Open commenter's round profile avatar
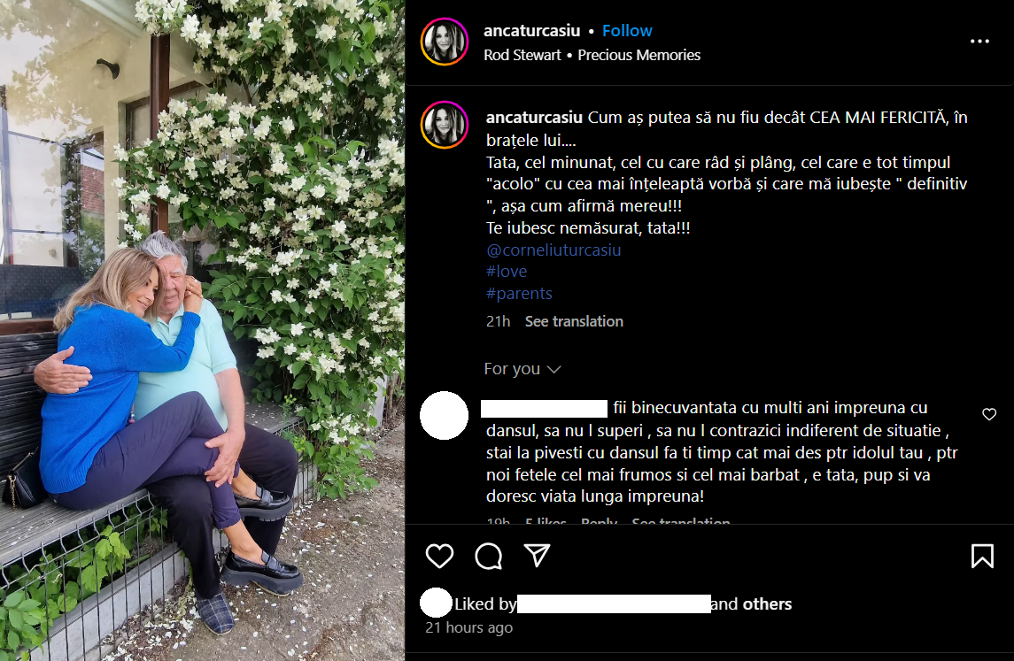This screenshot has width=1014, height=661. click(x=445, y=415)
